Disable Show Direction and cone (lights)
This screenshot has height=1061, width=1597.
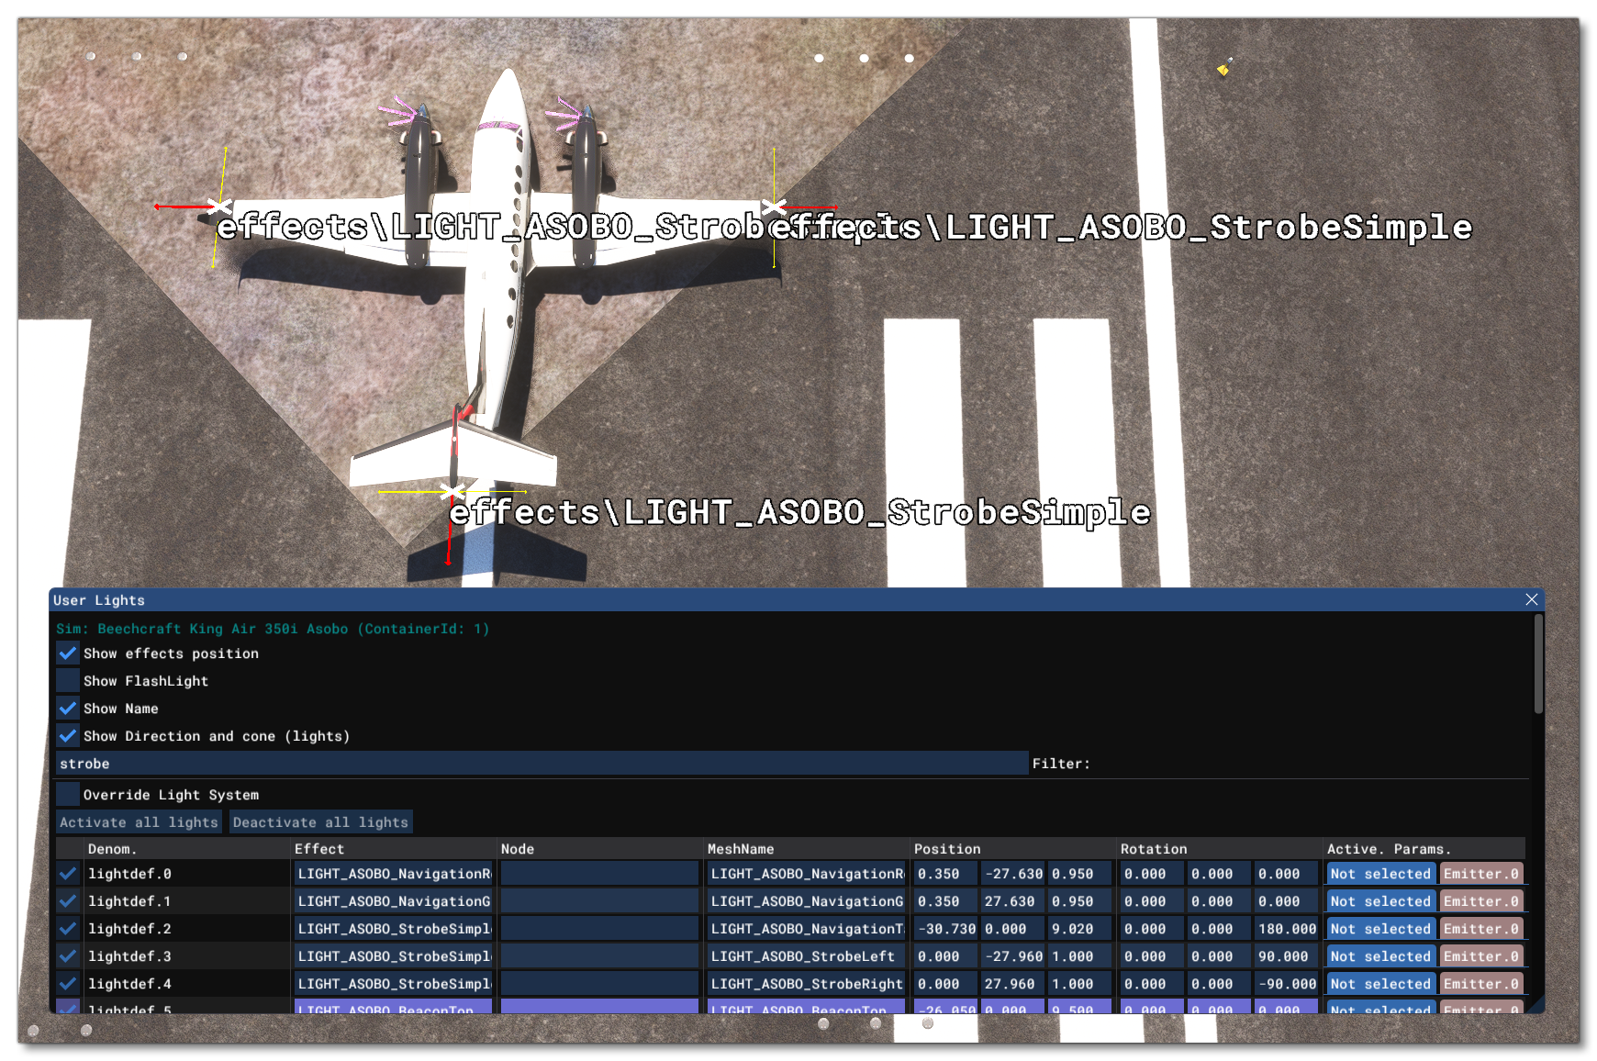[x=67, y=735]
